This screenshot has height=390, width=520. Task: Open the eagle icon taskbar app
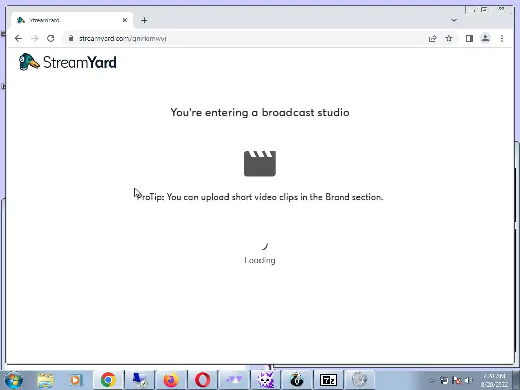[x=297, y=380]
